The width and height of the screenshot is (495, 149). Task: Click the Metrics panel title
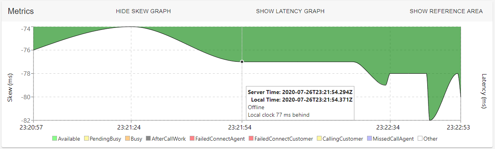(x=21, y=11)
